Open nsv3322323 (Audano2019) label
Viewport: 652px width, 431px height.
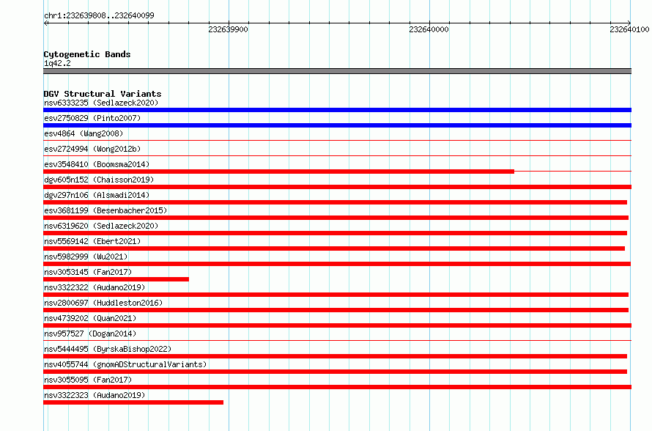95,395
